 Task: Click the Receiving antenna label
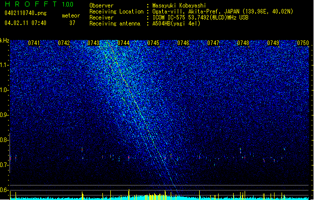click(115, 23)
